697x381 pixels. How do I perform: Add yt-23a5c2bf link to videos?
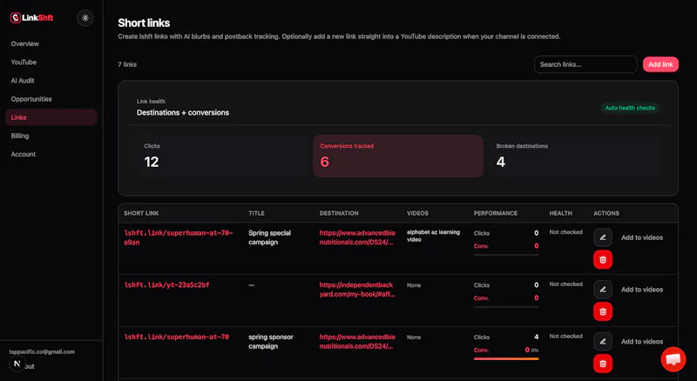coord(642,290)
